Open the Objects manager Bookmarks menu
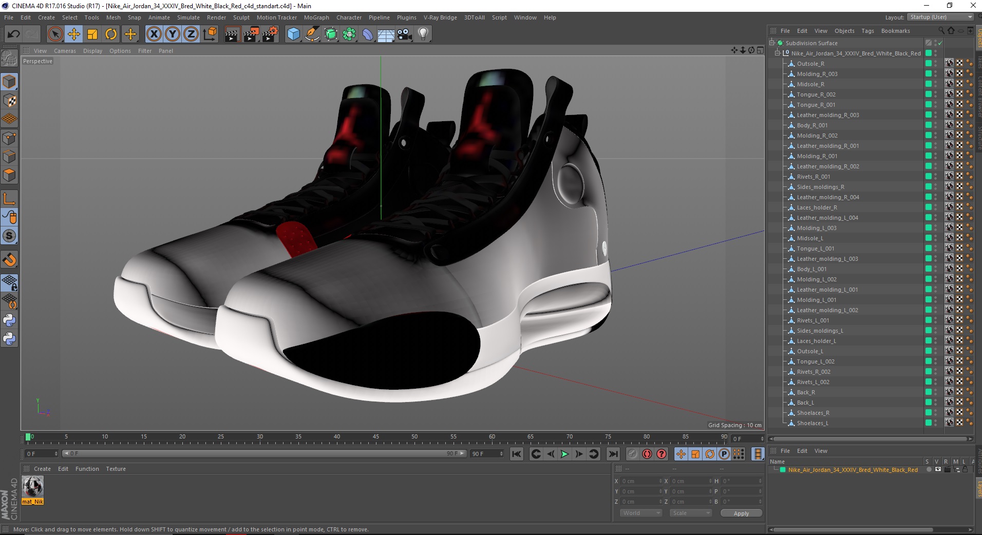Image resolution: width=982 pixels, height=535 pixels. (x=895, y=31)
